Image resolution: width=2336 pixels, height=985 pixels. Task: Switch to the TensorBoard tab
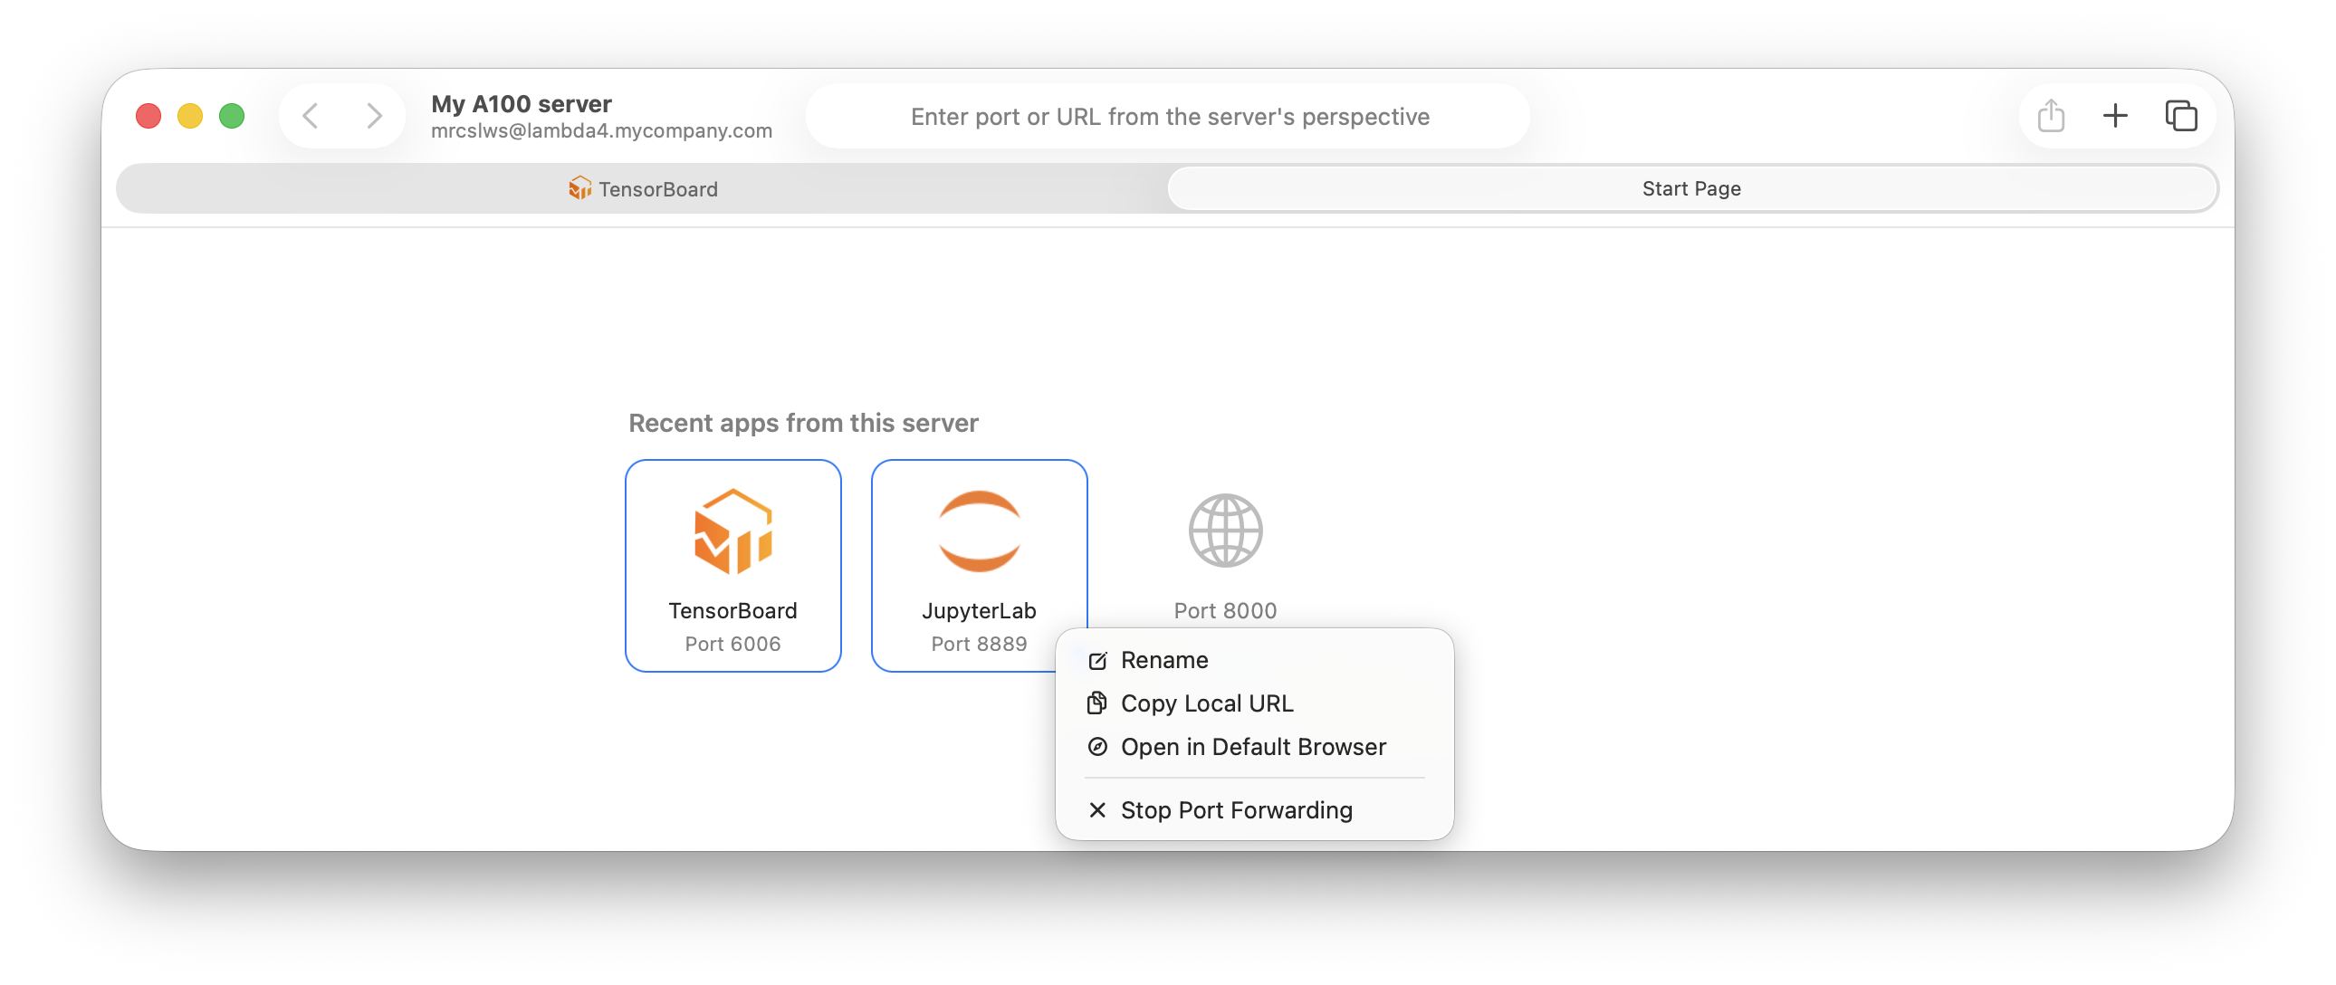point(643,188)
